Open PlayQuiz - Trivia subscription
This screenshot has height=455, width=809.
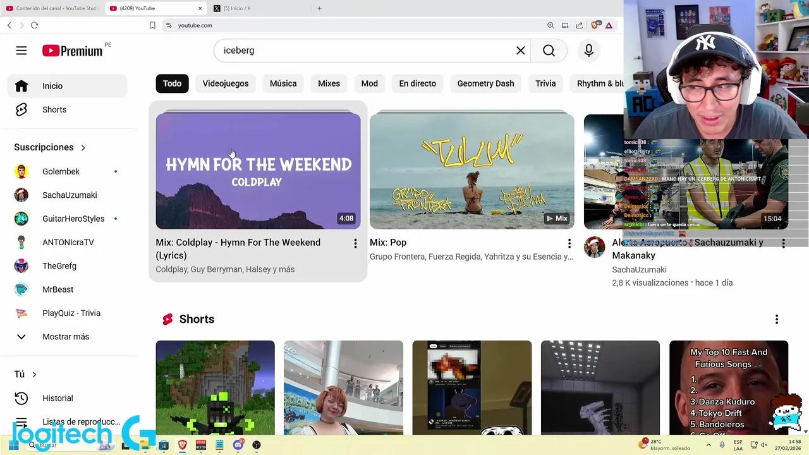[x=67, y=313]
